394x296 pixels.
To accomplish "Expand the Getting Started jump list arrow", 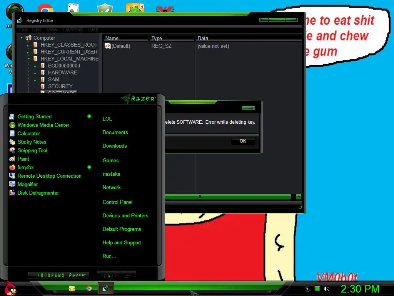I will pos(89,116).
